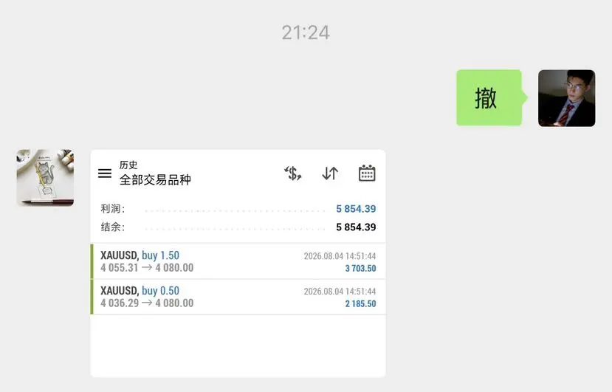Tap the 全部交易品种 symbol selector
Screen dimensions: 612x392
[x=155, y=179]
